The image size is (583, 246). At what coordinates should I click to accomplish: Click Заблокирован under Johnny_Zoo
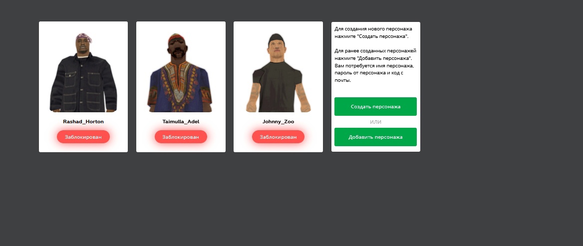pos(278,137)
